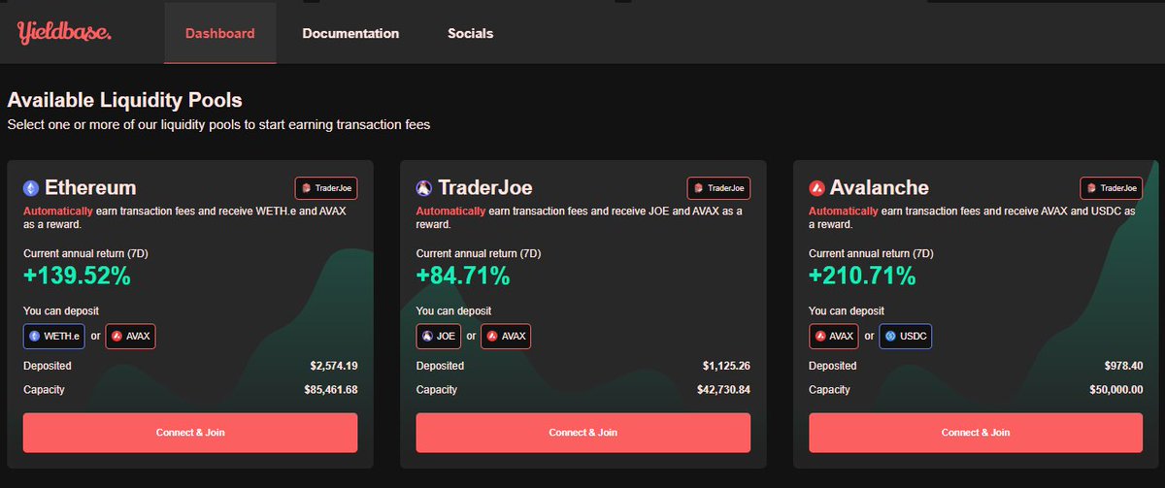Open the Dashboard tab
1165x488 pixels.
tap(220, 33)
